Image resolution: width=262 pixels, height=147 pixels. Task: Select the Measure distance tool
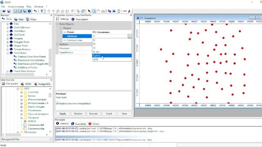(103, 11)
